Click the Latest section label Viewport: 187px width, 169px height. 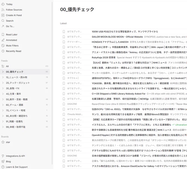(63, 23)
